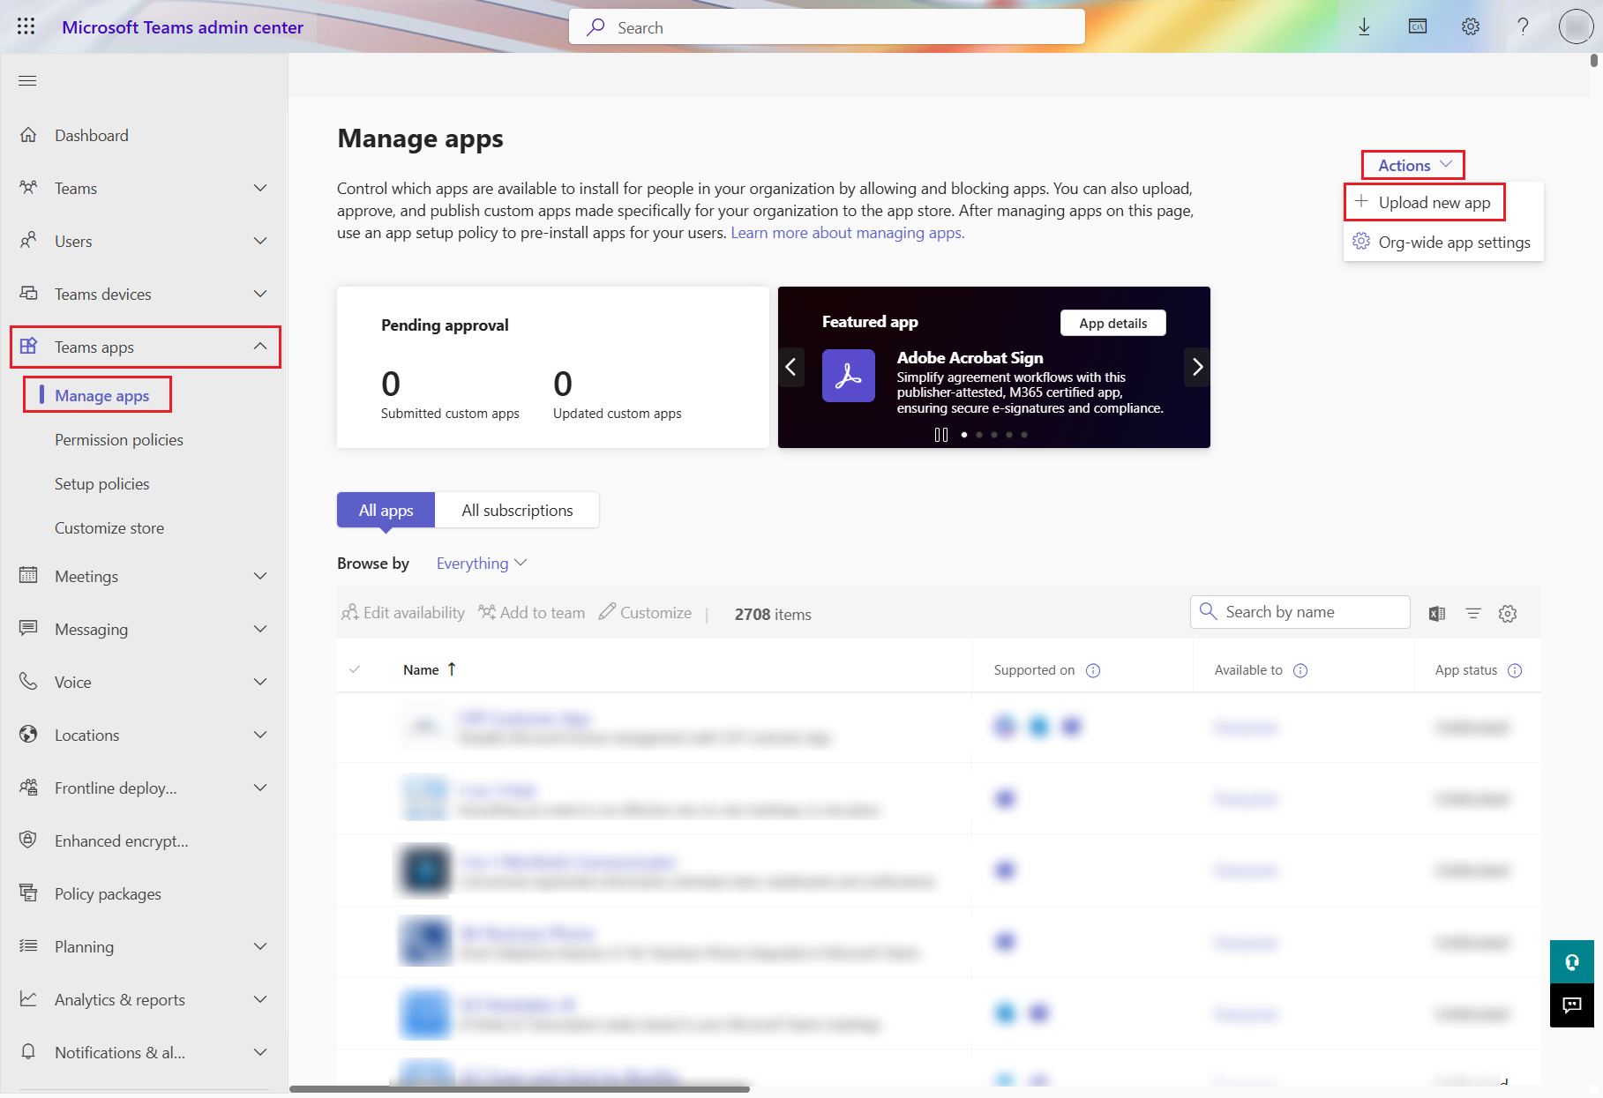Viewport: 1603px width, 1098px height.
Task: Click the app launcher waffle icon
Action: pyautogui.click(x=26, y=26)
